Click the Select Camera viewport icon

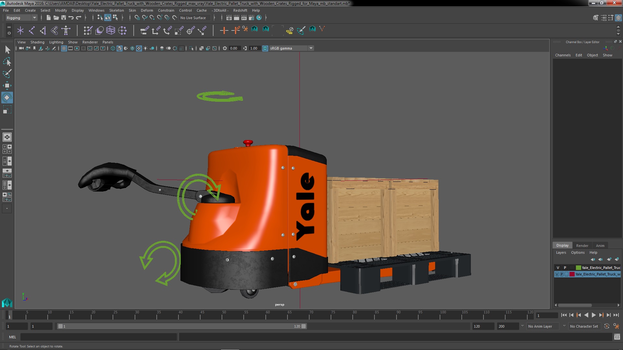(21, 48)
